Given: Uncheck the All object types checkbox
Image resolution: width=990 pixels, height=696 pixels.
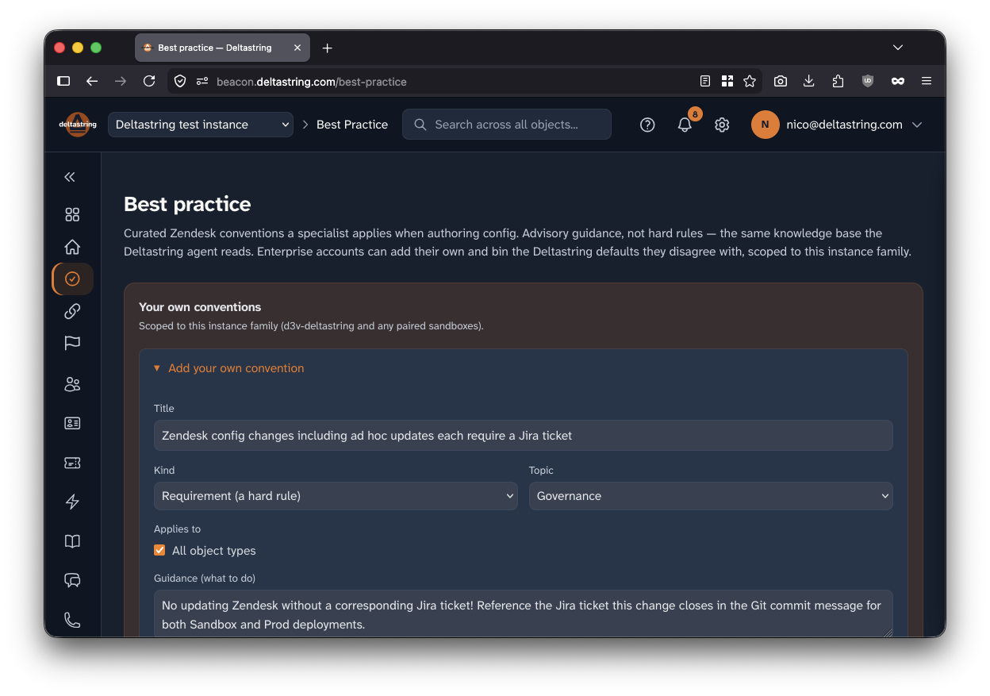Looking at the screenshot, I should (159, 550).
